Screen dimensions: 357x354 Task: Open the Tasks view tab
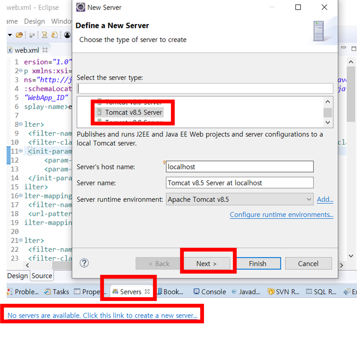point(57,292)
